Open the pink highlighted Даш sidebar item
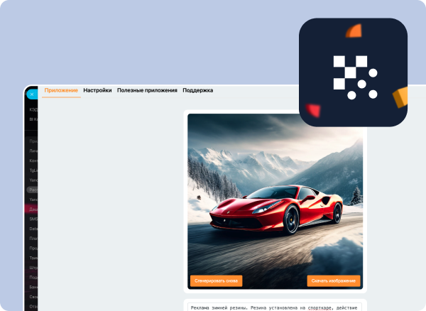The width and height of the screenshot is (426, 311). tap(33, 209)
